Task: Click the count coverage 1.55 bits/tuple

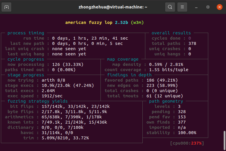Action: coord(169,70)
